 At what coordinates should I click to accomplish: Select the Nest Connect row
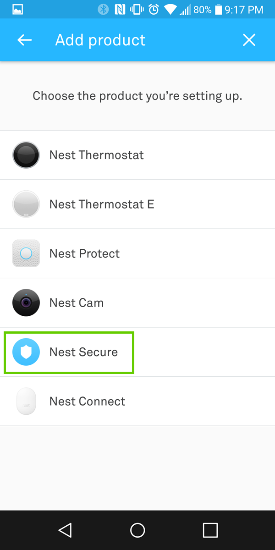point(87,401)
